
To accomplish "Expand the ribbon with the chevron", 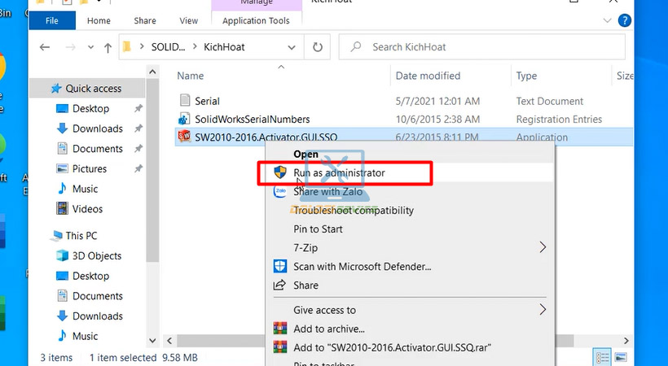I will [x=608, y=20].
